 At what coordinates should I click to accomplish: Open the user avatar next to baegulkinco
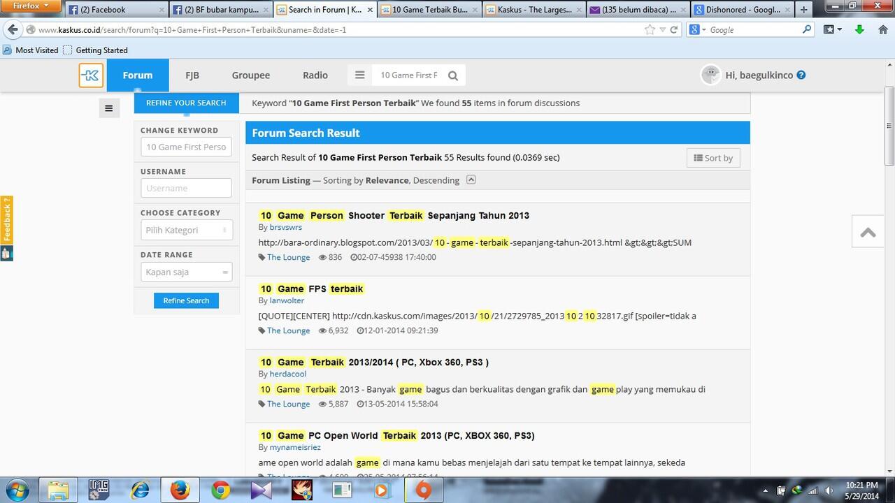pyautogui.click(x=710, y=75)
